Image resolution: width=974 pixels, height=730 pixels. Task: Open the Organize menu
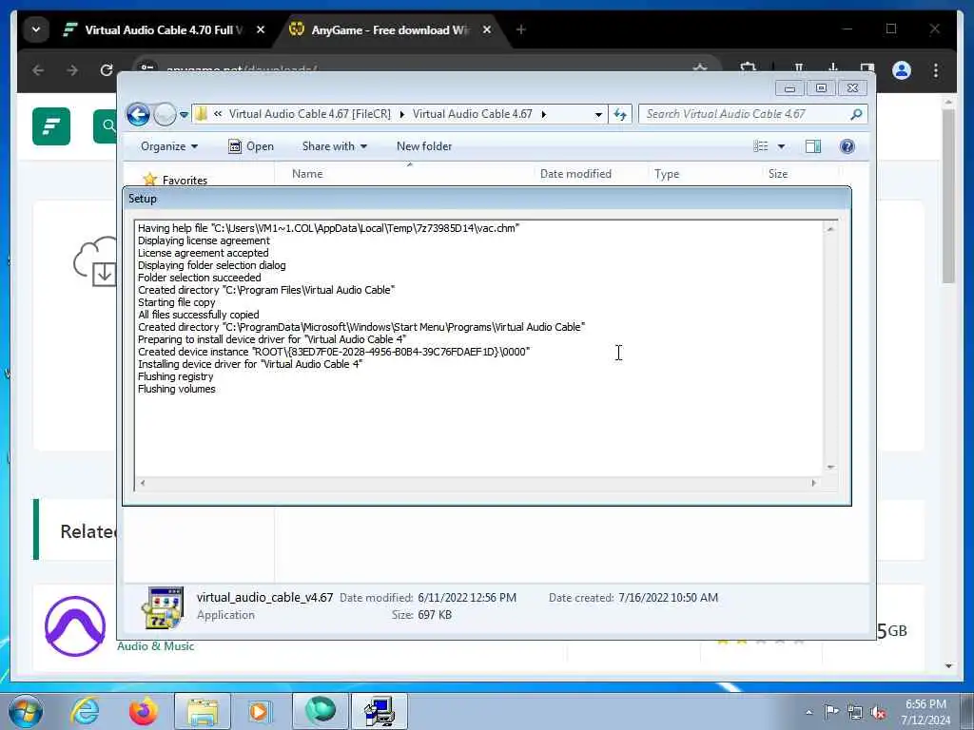click(169, 146)
